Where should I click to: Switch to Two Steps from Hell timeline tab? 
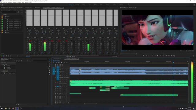pos(58,59)
